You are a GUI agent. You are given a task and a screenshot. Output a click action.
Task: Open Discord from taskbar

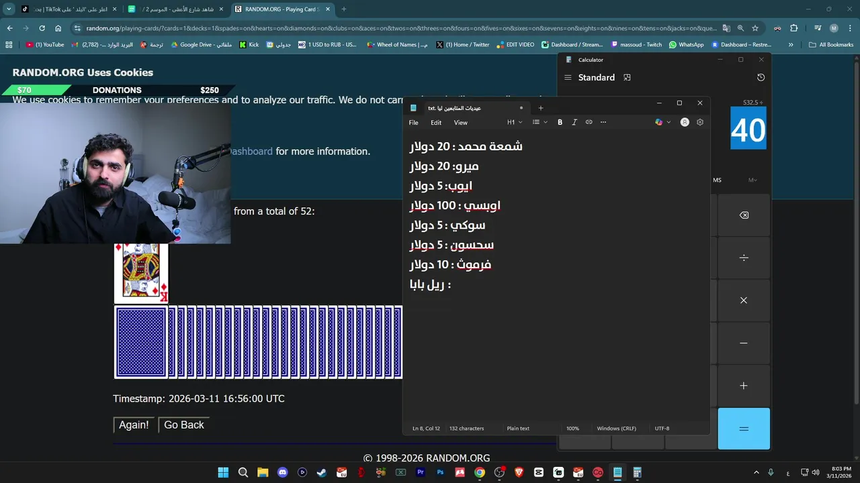click(x=282, y=472)
